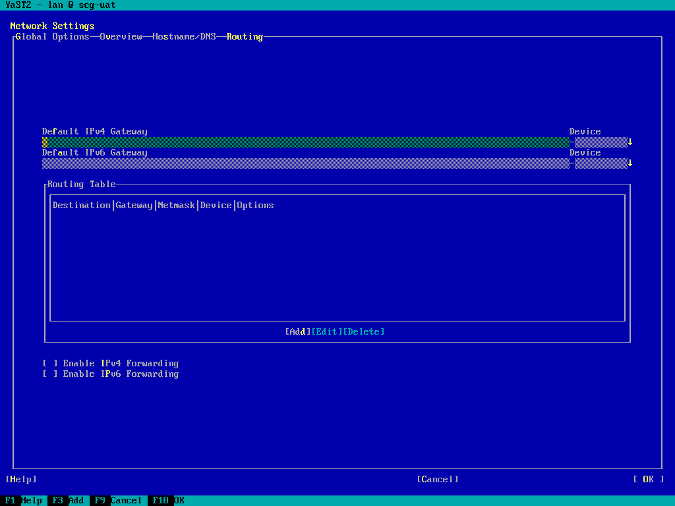The height and width of the screenshot is (506, 675).
Task: Open the Overview tab
Action: coord(121,37)
